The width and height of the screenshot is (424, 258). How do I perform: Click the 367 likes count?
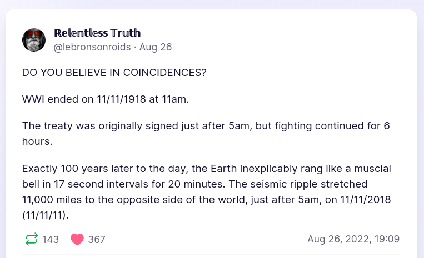97,240
